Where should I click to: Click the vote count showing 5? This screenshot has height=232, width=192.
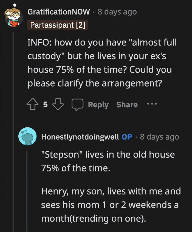pos(45,104)
